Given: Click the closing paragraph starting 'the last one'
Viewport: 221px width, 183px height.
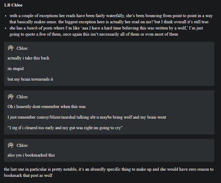Looking at the screenshot, I should click(109, 172).
